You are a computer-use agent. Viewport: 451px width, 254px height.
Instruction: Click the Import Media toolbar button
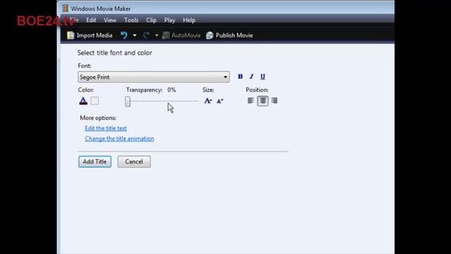click(x=89, y=35)
